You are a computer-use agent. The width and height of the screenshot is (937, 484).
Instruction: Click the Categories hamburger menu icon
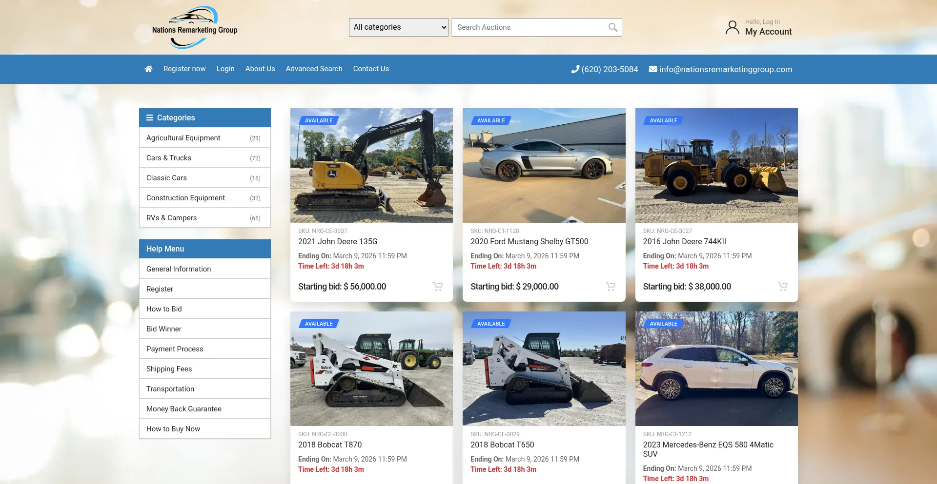(x=150, y=117)
